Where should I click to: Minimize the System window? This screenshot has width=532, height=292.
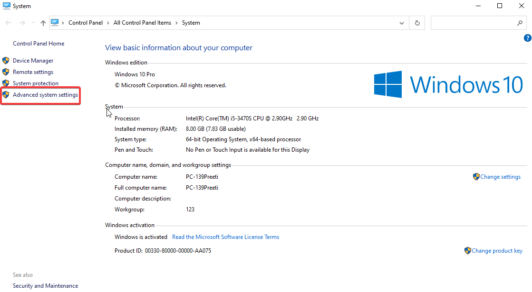coord(478,6)
